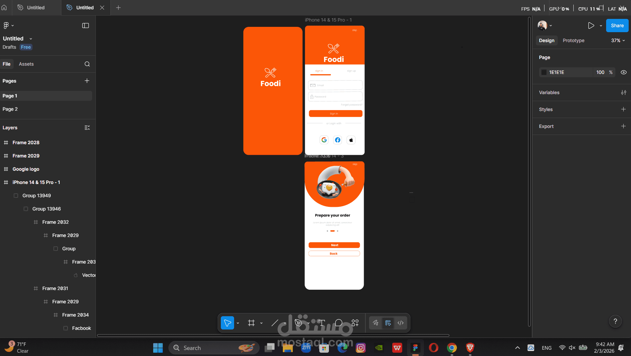Expand the Move tool options chevron
Screen dimensions: 631x356
[x=238, y=323]
